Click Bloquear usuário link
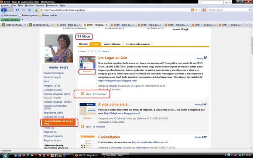Screen dimensions: 253x158 pyautogui.click(x=53, y=136)
